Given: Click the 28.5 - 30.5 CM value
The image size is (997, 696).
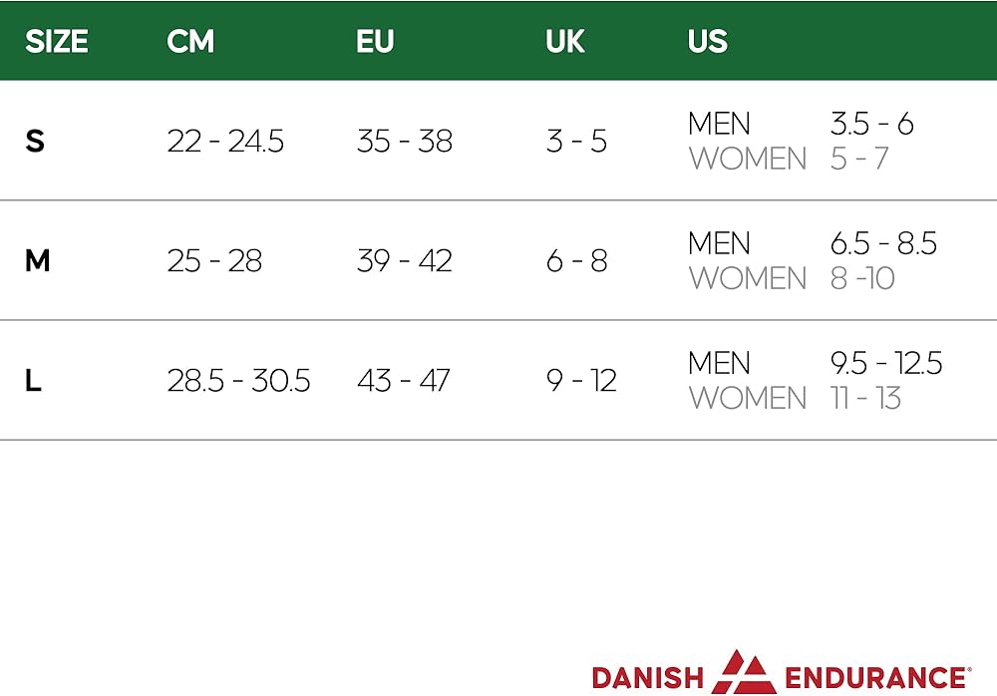Looking at the screenshot, I should coord(238,381).
